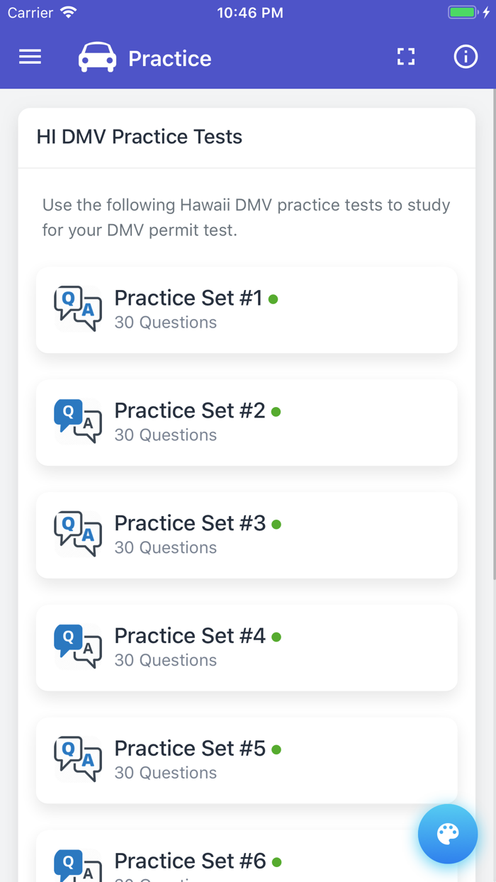Tap the car icon in the header
Image resolution: width=496 pixels, height=882 pixels.
coord(97,57)
